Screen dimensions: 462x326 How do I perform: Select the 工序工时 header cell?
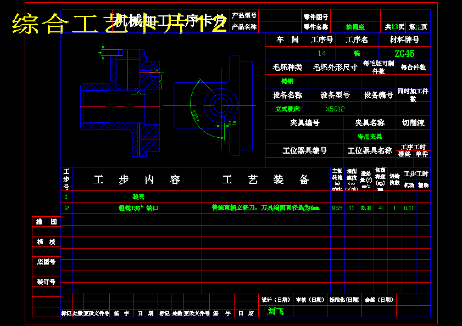coord(413,147)
